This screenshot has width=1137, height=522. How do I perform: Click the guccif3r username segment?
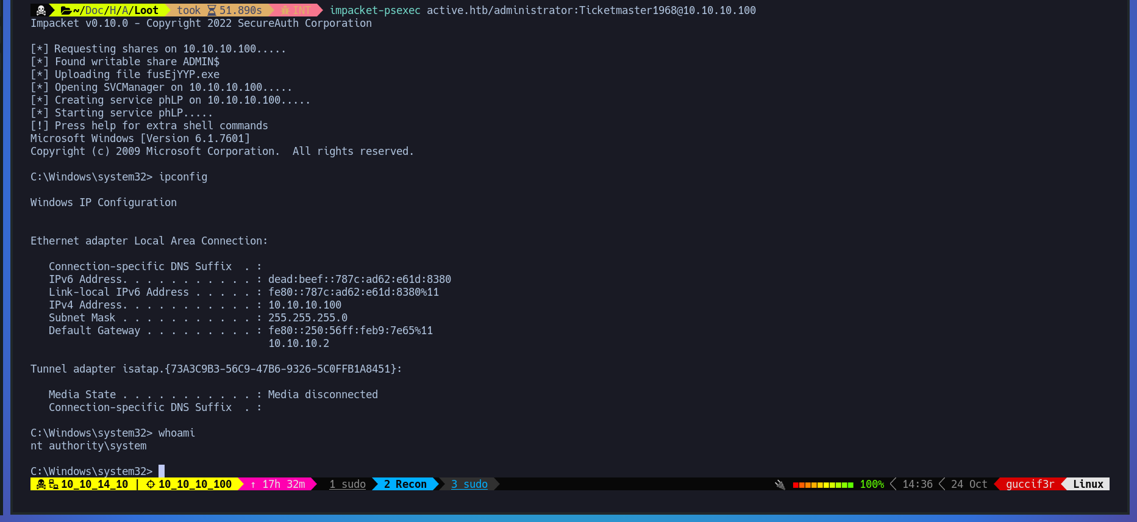pyautogui.click(x=1030, y=484)
